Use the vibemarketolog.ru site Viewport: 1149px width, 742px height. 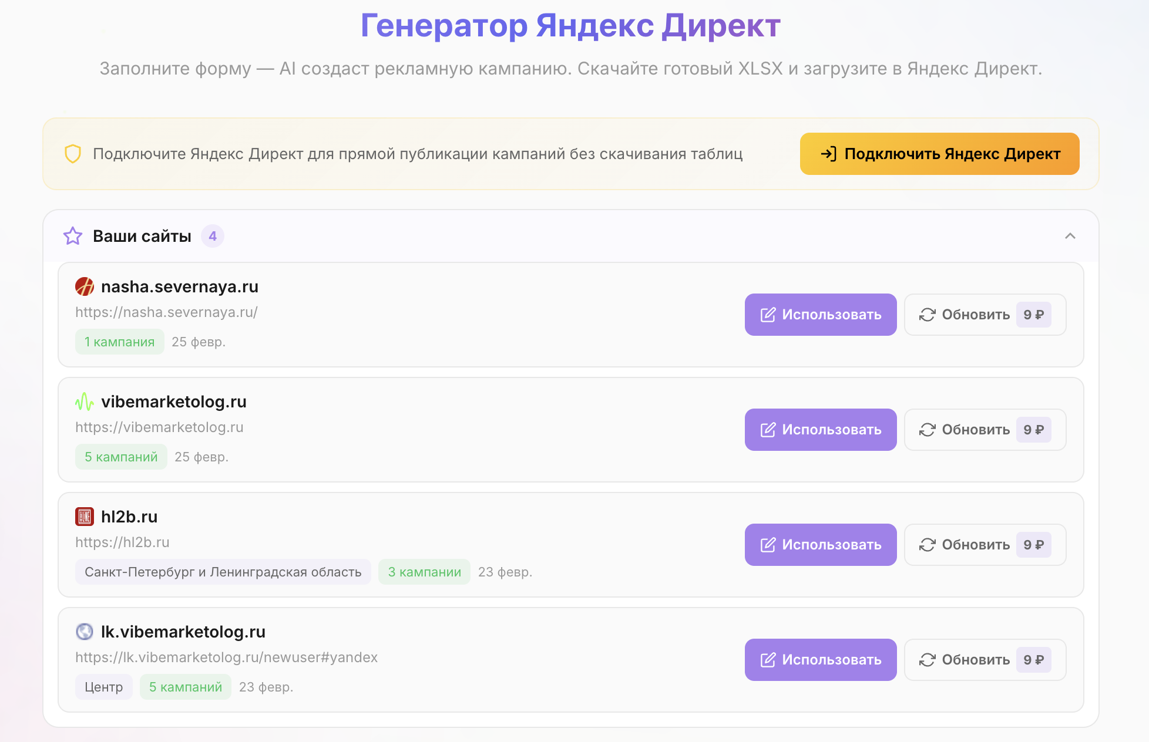tap(821, 430)
